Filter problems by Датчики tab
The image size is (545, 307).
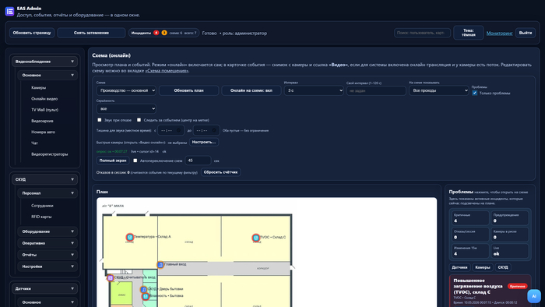coord(460,267)
